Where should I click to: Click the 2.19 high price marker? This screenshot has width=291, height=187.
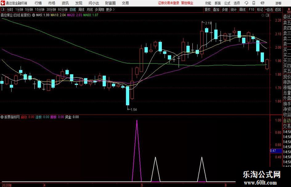click(208, 23)
